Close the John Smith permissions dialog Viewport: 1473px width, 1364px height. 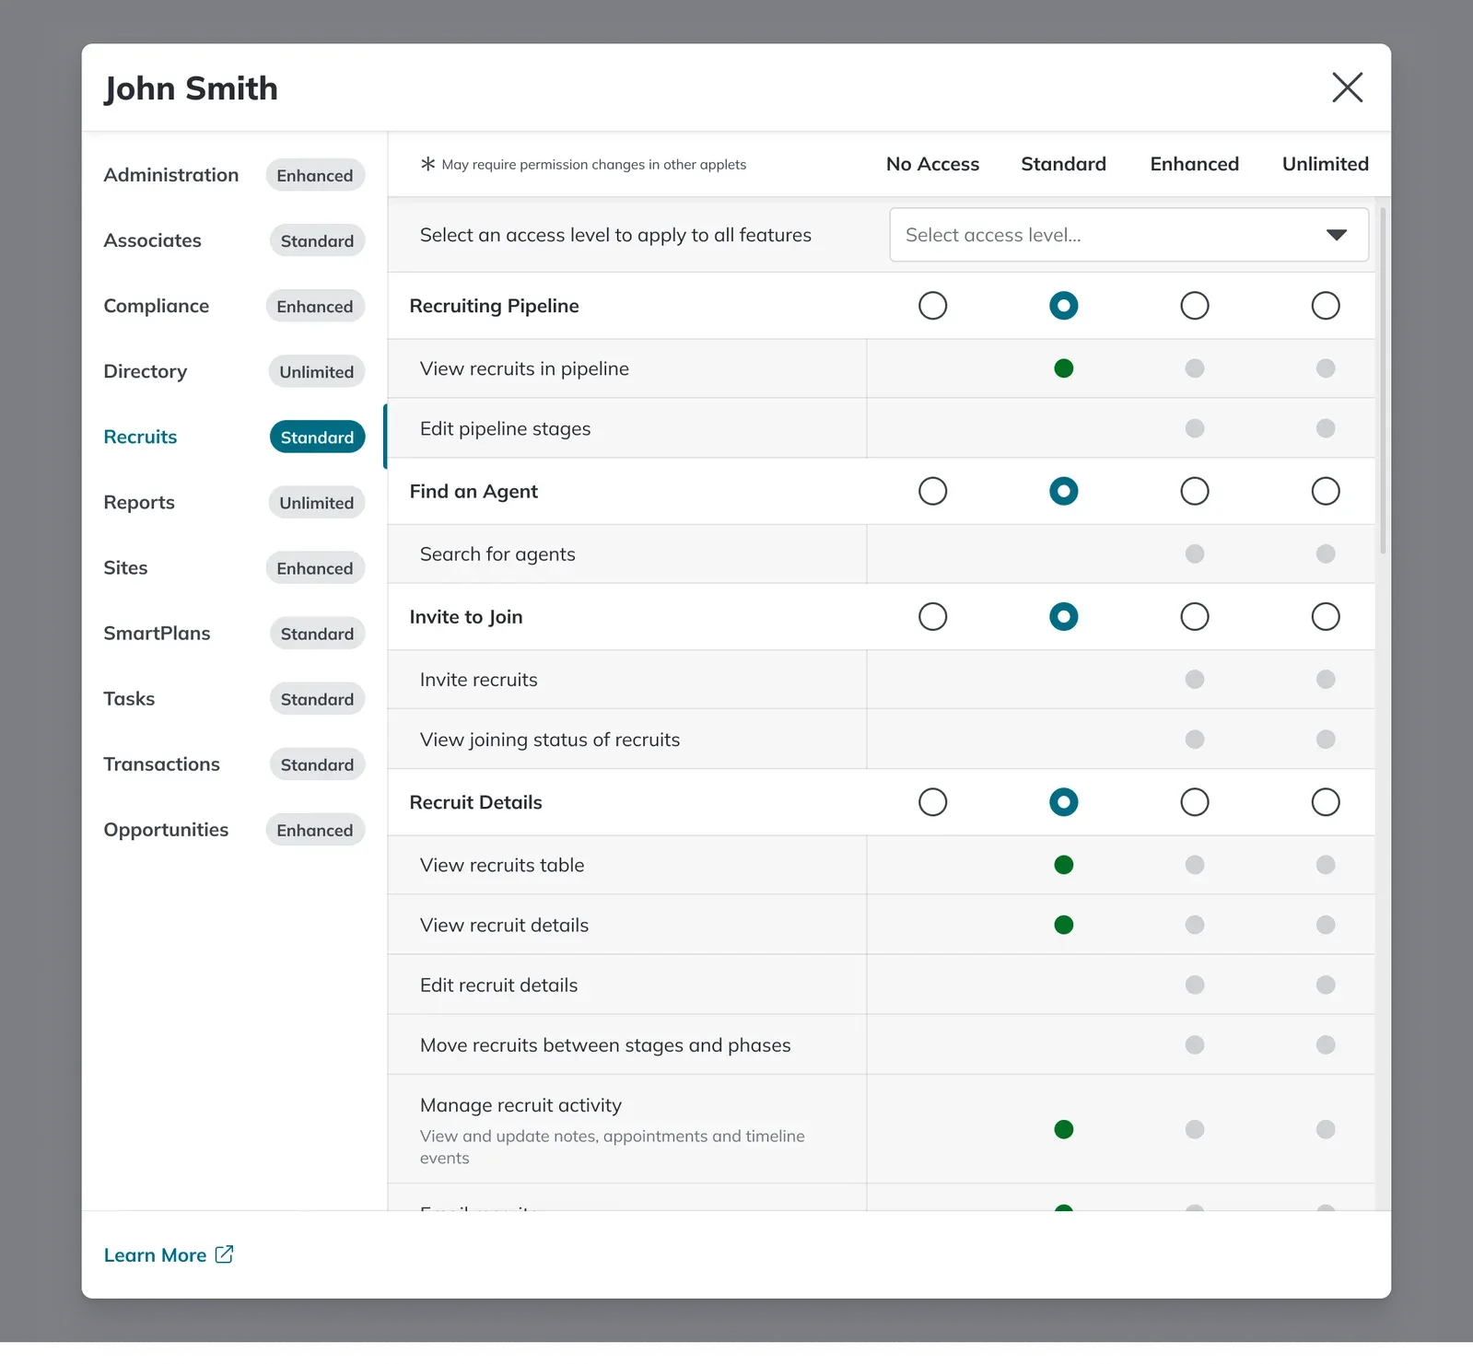click(x=1347, y=87)
